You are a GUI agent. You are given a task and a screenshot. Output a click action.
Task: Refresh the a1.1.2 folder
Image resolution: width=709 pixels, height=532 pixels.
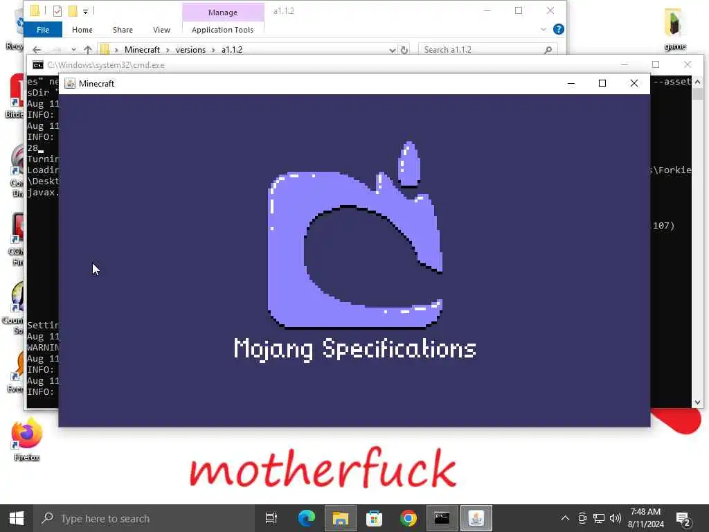(x=404, y=50)
